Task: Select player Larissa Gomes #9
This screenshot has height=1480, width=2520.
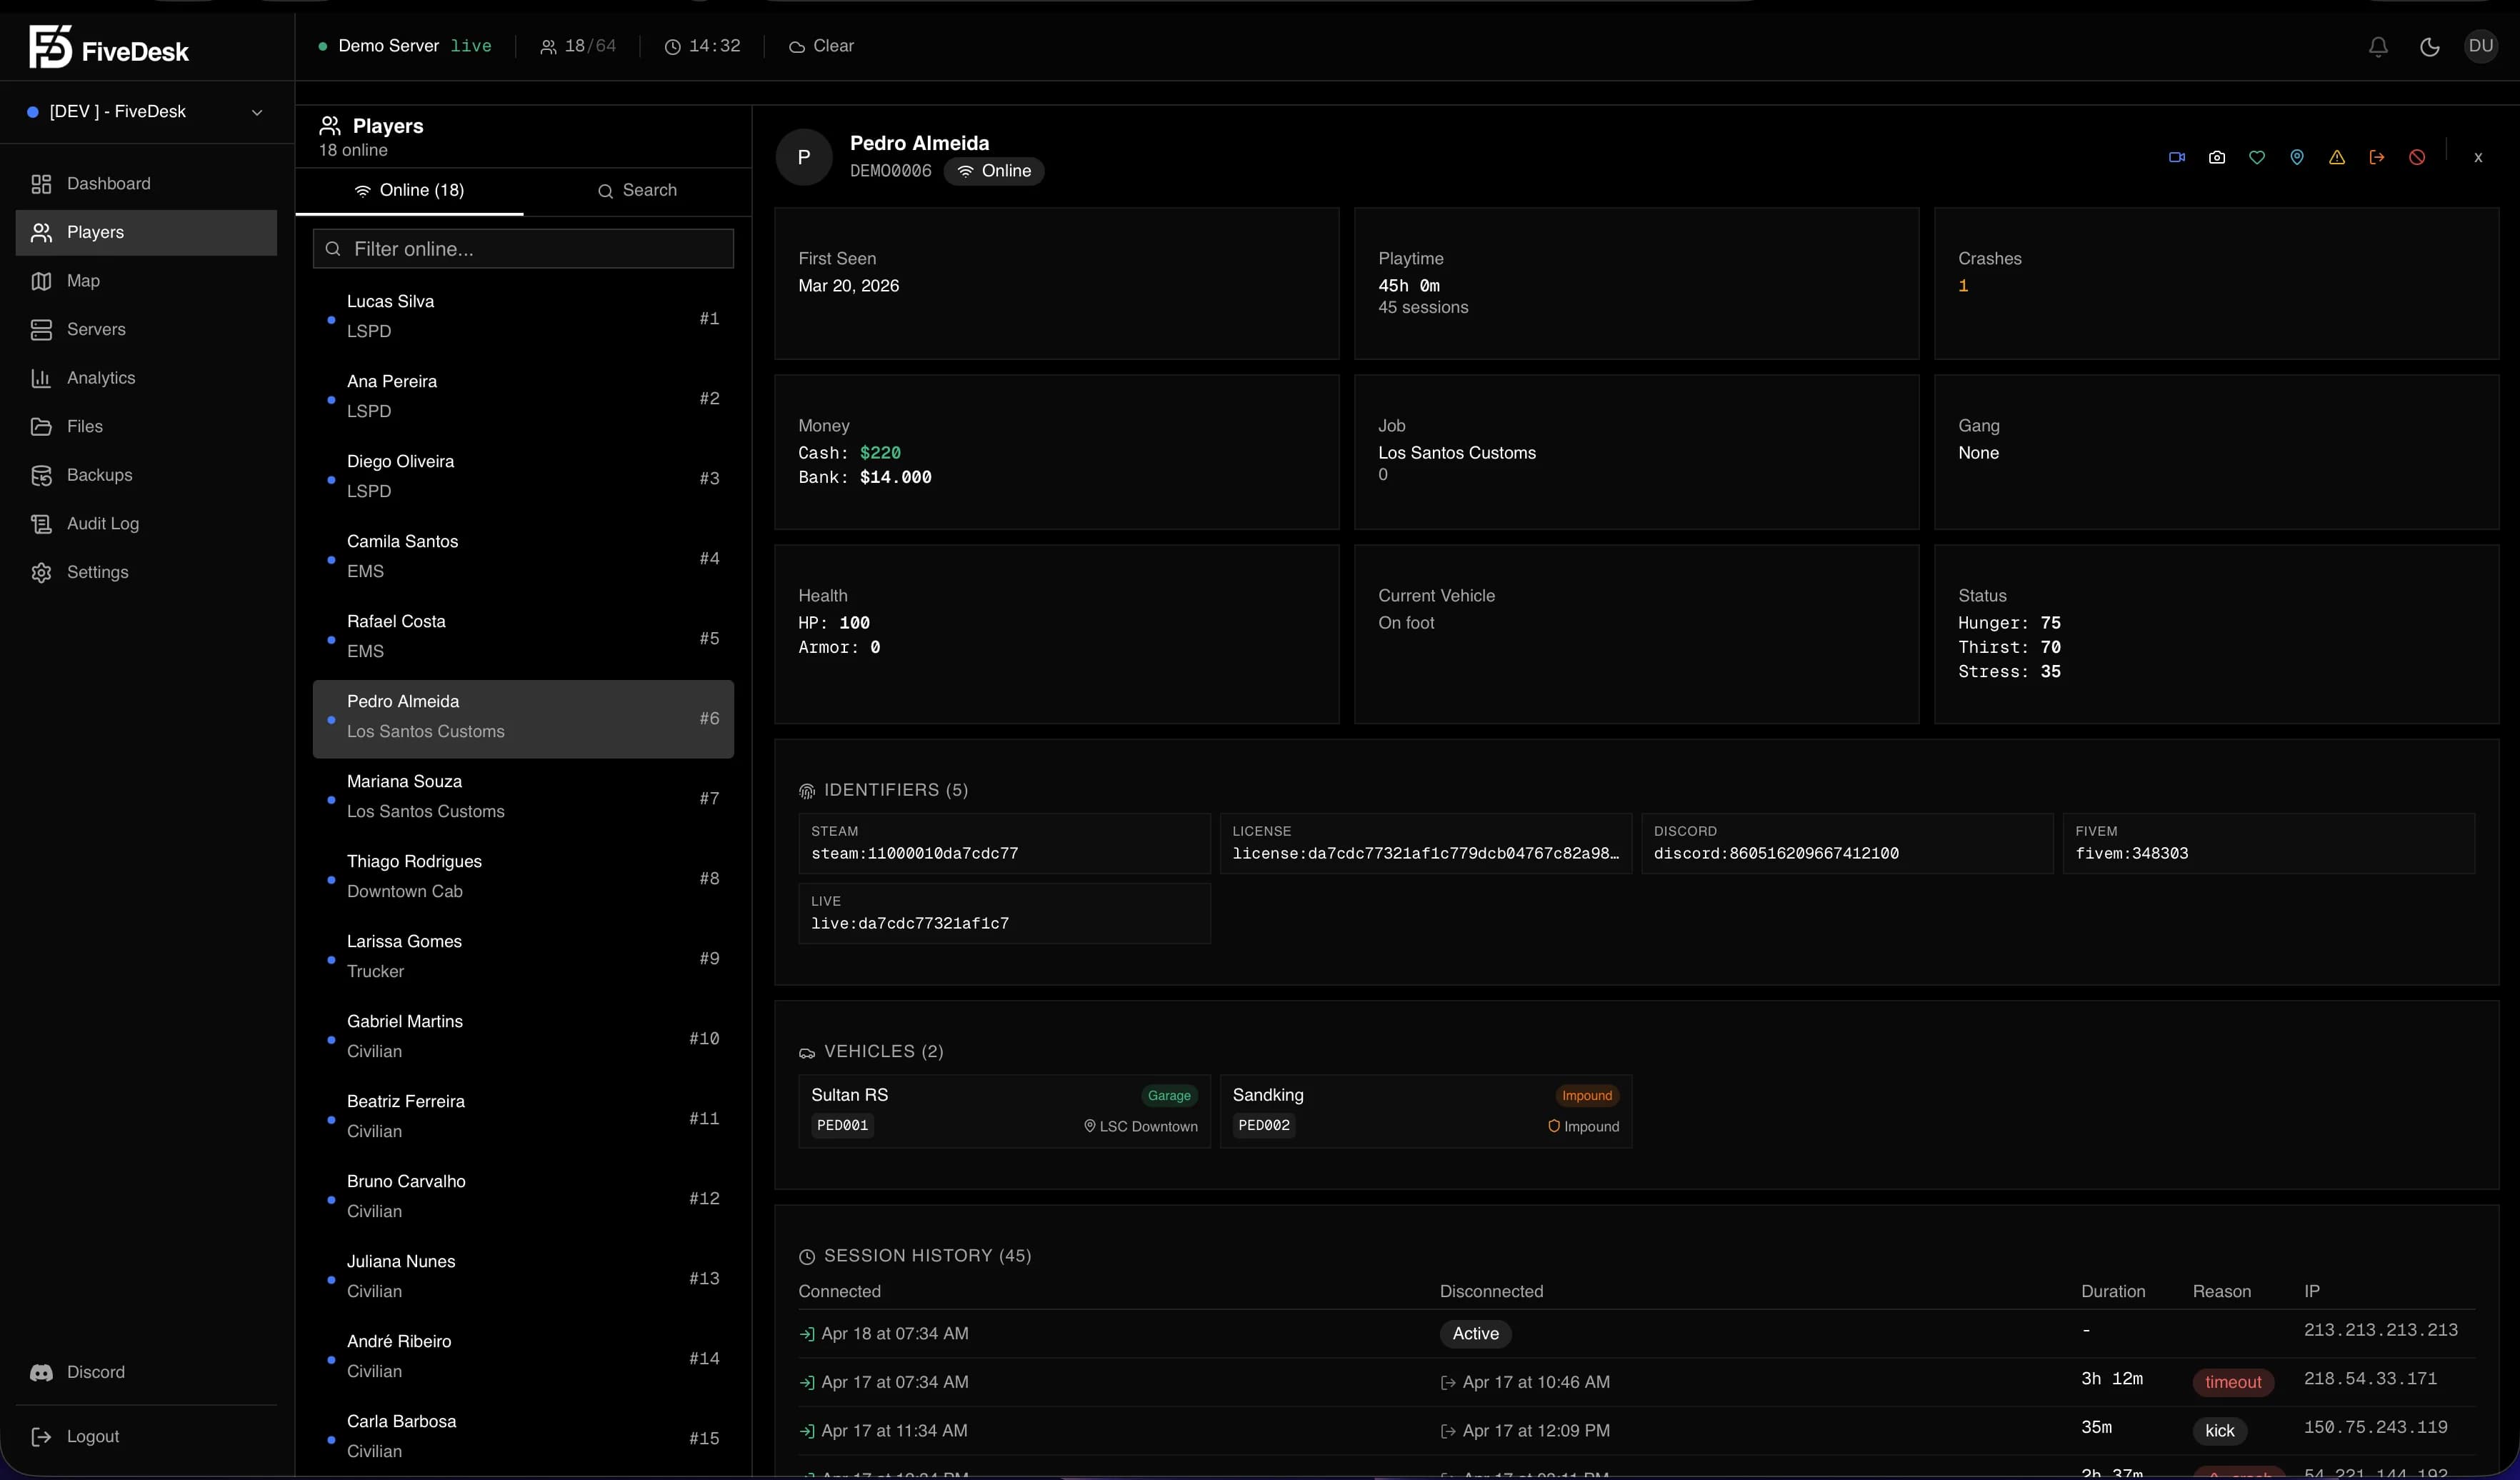Action: [x=523, y=958]
